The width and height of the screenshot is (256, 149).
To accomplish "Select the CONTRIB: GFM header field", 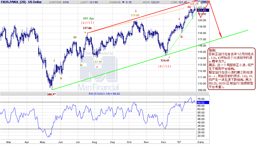I will (x=59, y=2).
